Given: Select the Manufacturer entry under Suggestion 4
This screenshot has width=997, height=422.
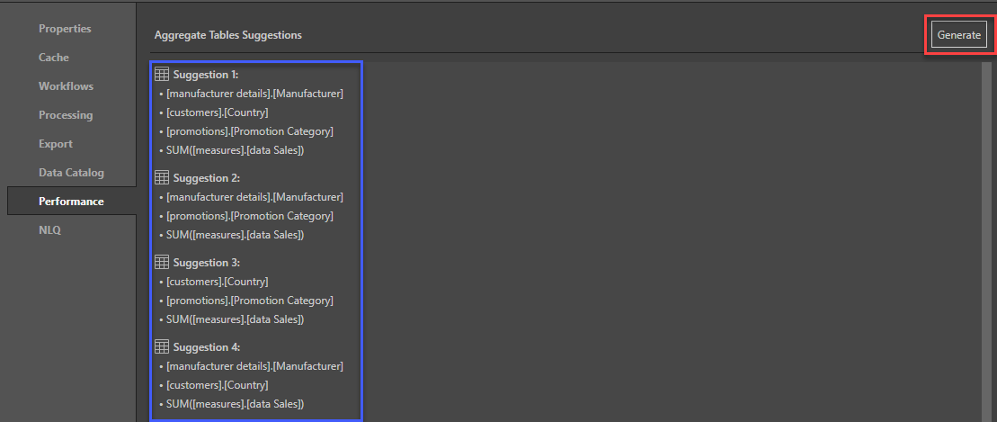Looking at the screenshot, I should (x=254, y=366).
